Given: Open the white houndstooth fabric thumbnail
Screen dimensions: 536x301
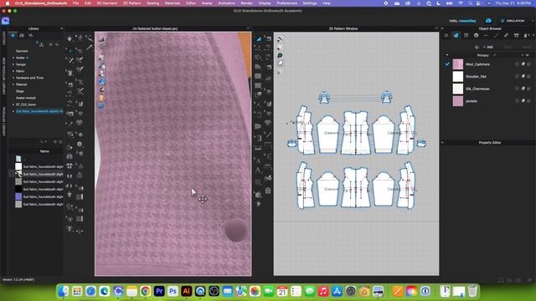Looking at the screenshot, I should coord(18,166).
